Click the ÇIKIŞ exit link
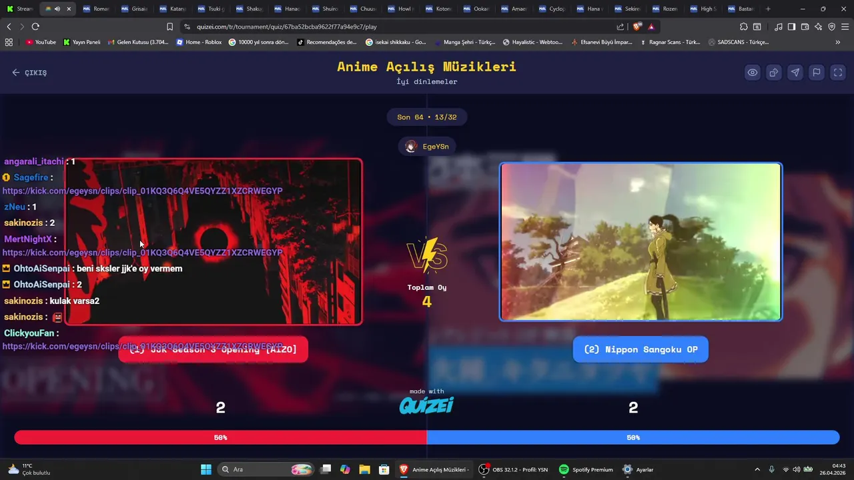 (x=29, y=73)
